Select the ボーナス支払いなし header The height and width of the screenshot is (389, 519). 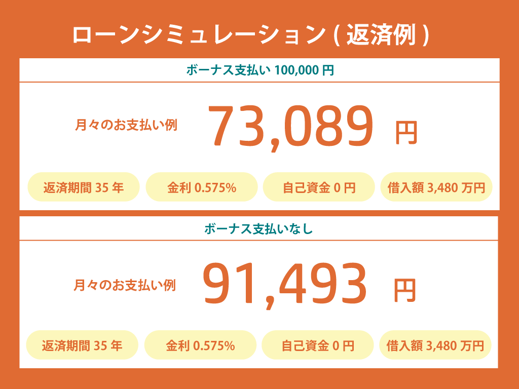(x=258, y=228)
